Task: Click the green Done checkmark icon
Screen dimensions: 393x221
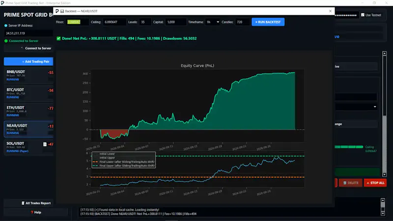Action: click(58, 38)
